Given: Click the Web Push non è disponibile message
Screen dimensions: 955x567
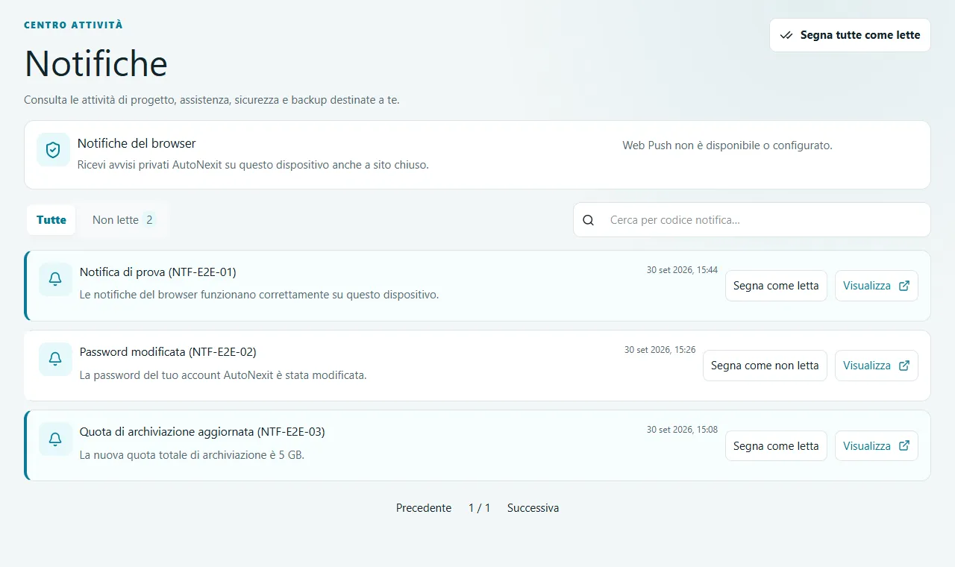Looking at the screenshot, I should 727,145.
